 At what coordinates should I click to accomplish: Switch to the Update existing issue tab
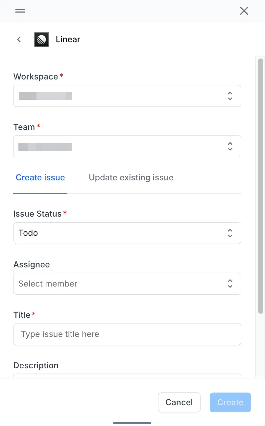click(x=131, y=178)
